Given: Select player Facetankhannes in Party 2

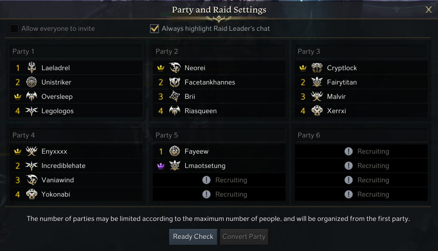Looking at the screenshot, I should pos(210,82).
